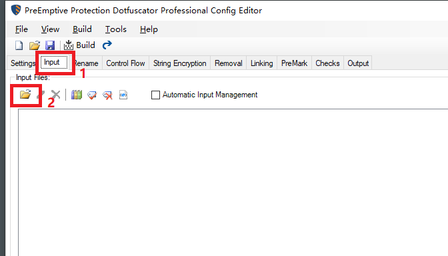Switch to the Rename tab
The image size is (448, 256).
point(86,63)
